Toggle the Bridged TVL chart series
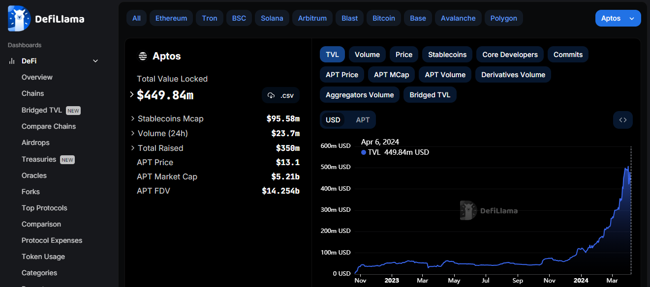 (x=430, y=95)
